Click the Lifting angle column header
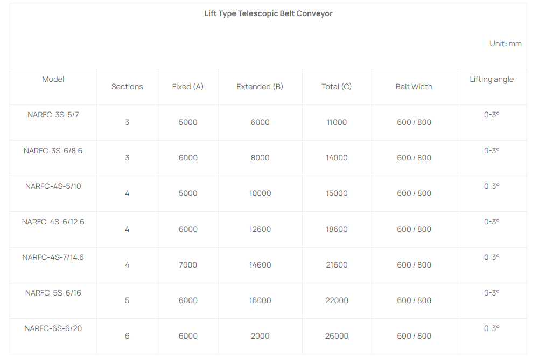The image size is (539, 358). tap(492, 79)
